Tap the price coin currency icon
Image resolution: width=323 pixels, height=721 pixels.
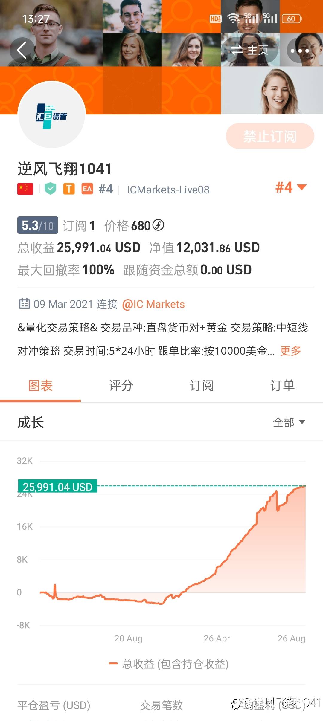[158, 225]
